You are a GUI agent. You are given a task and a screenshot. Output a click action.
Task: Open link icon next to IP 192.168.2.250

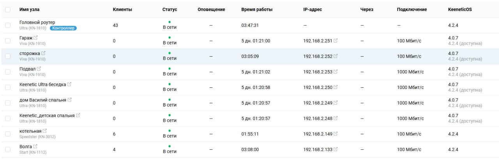point(336,87)
